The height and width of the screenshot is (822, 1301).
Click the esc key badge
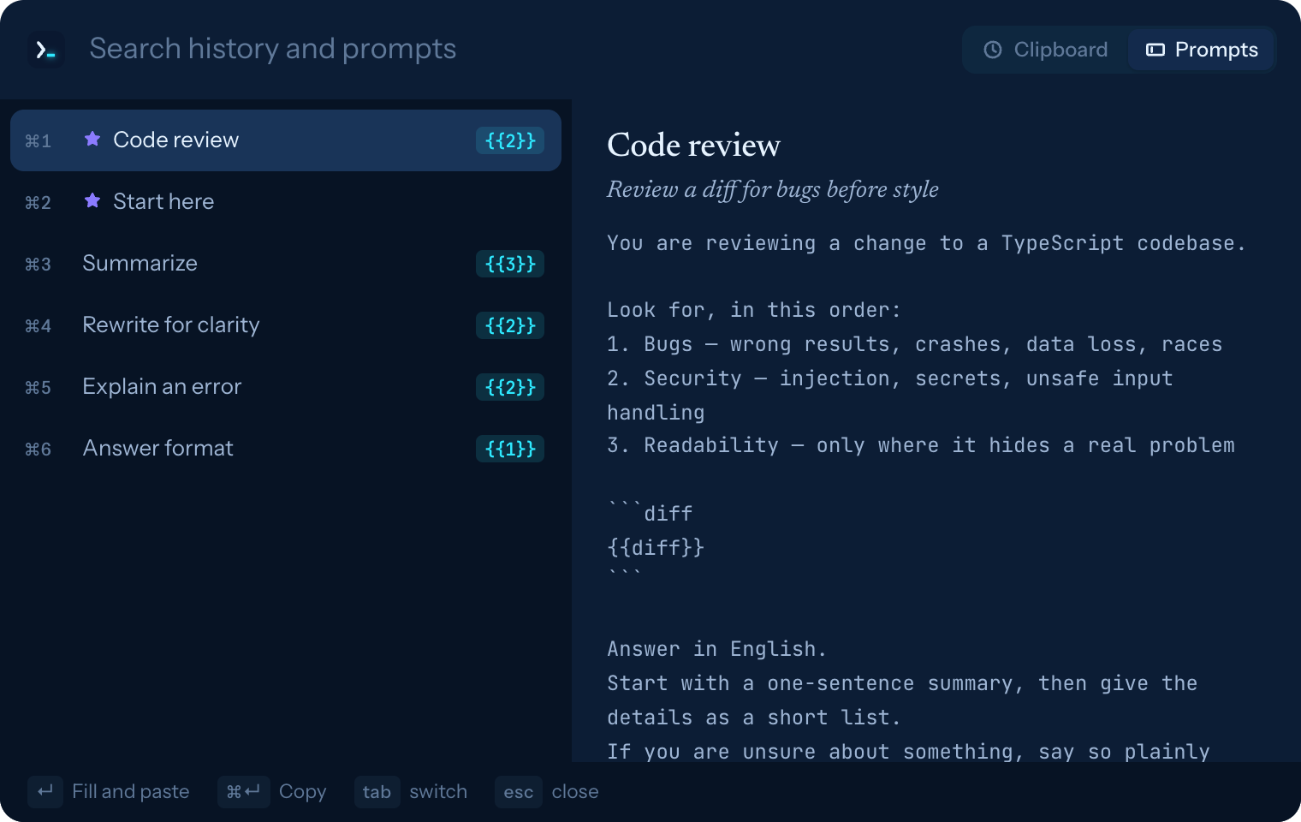point(519,792)
